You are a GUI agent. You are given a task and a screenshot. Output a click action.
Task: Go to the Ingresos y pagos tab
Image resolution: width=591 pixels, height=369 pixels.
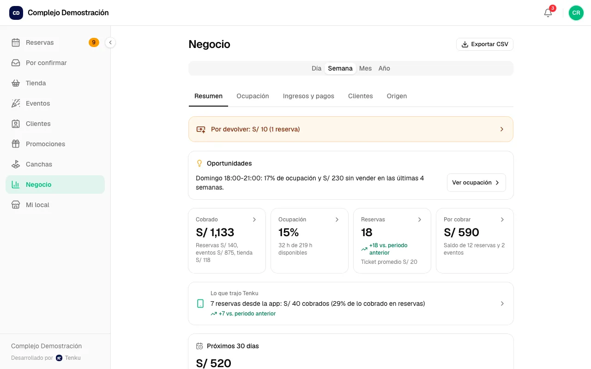click(308, 96)
